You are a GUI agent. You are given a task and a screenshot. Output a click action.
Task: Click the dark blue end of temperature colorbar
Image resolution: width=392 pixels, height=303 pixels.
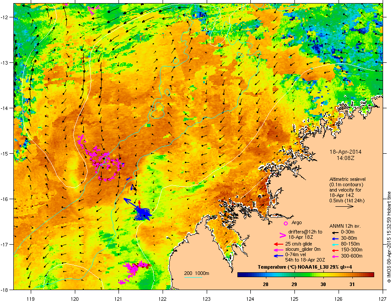[x=241, y=275]
